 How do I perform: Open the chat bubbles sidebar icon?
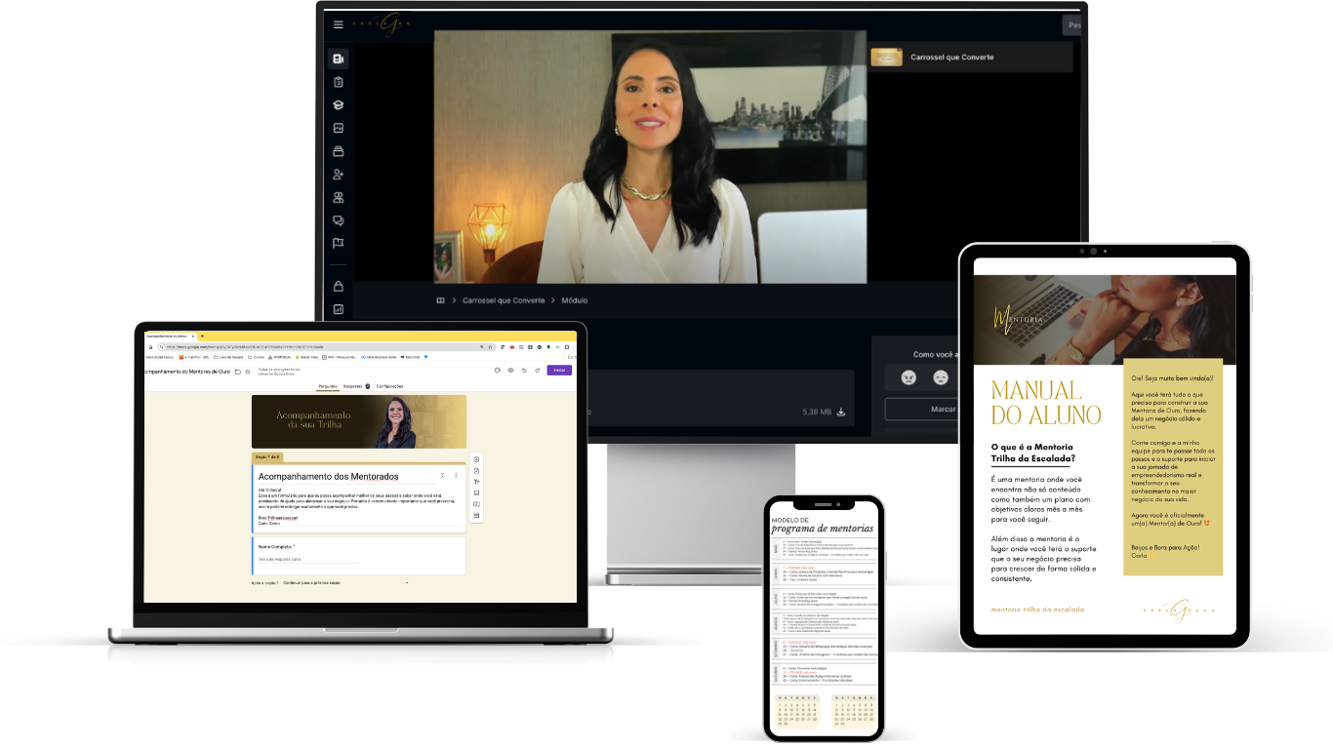tap(339, 220)
